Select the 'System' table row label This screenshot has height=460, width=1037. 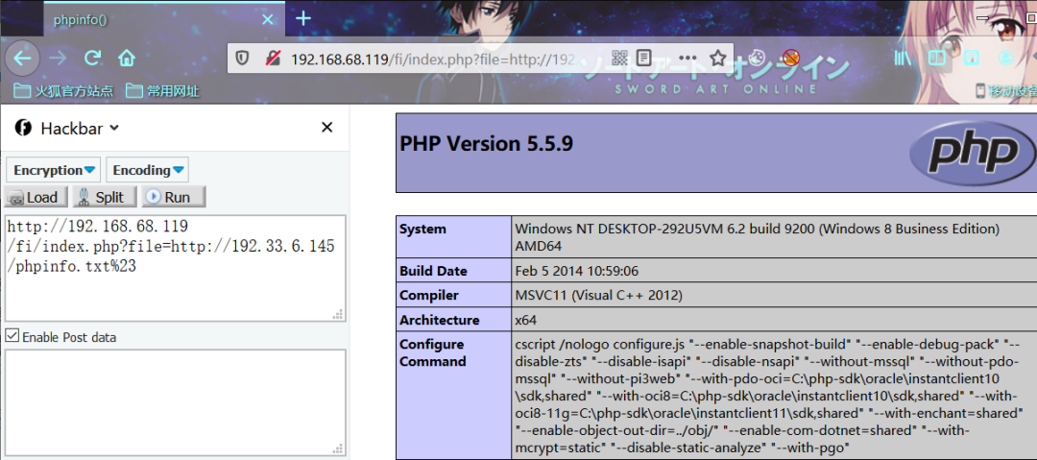(x=422, y=229)
